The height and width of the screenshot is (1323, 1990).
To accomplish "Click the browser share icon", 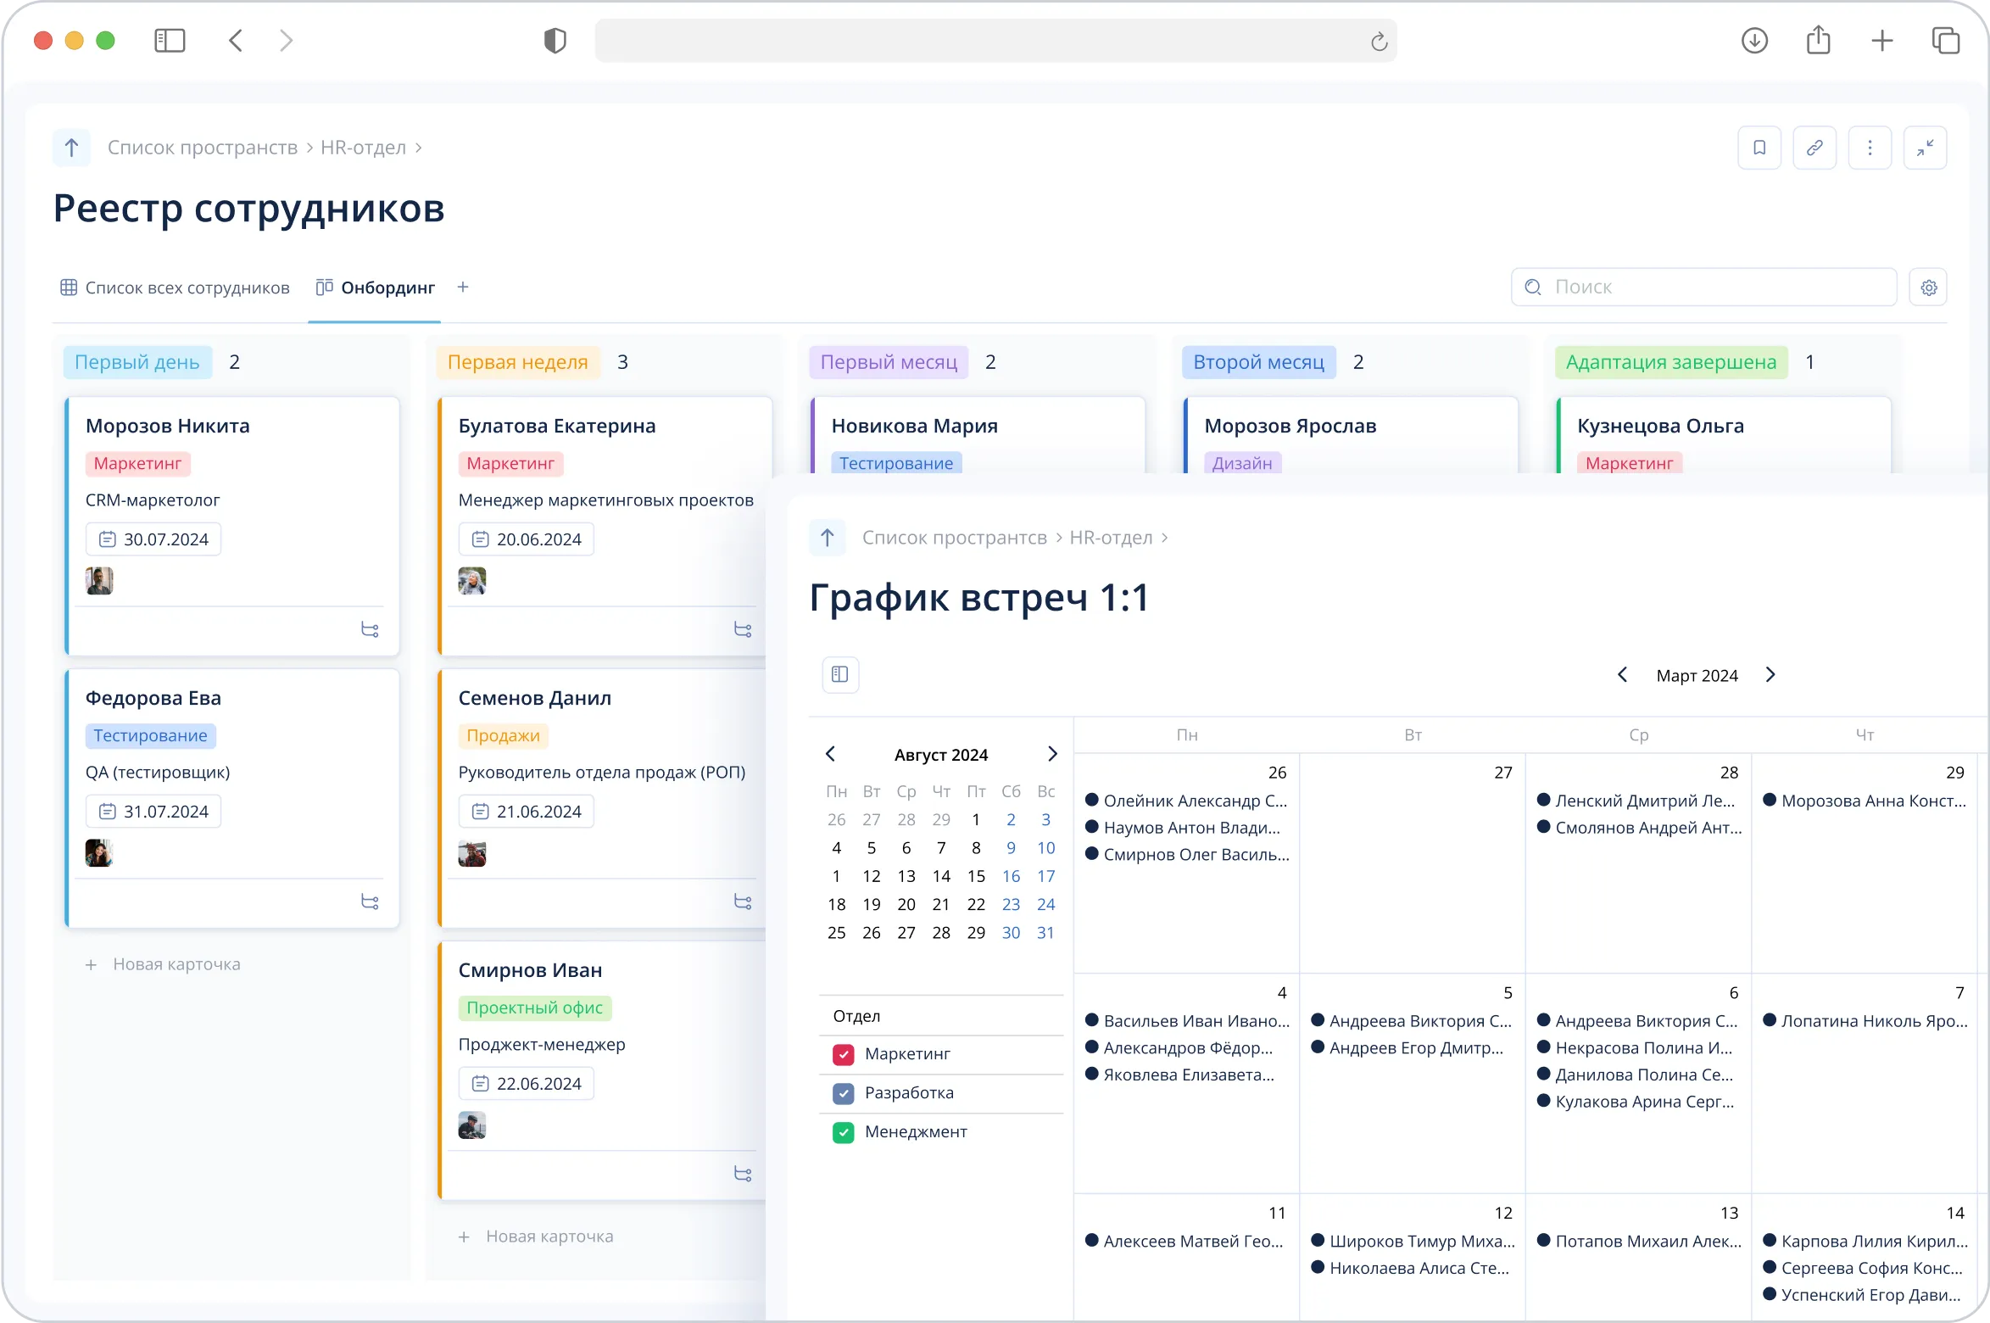I will 1818,40.
